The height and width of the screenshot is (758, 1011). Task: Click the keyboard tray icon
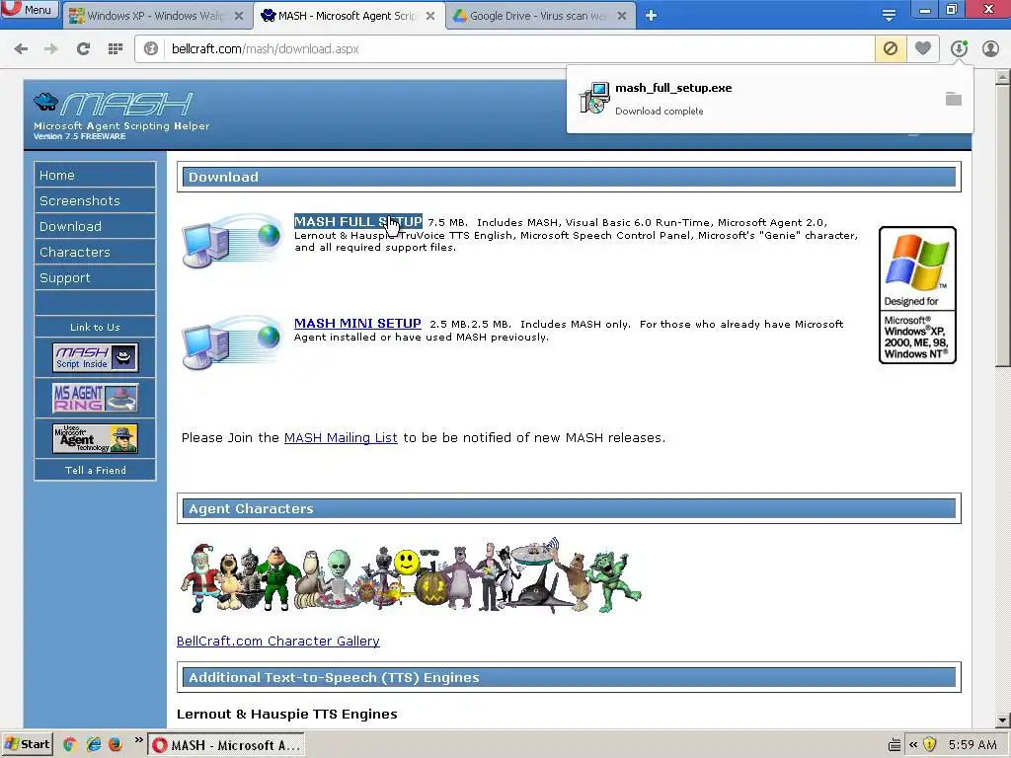(x=894, y=745)
